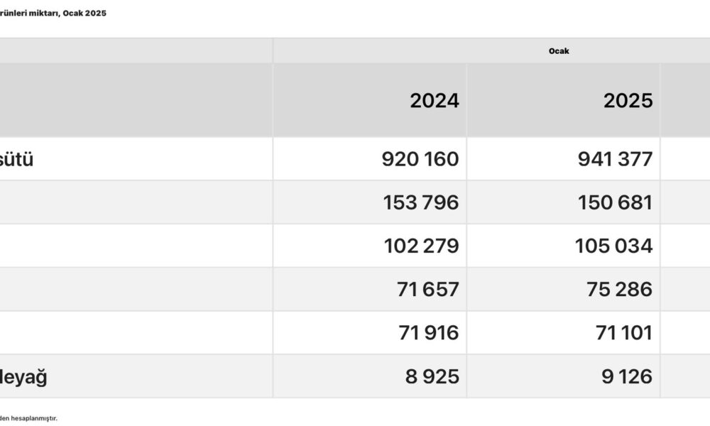Image resolution: width=710 pixels, height=426 pixels.
Task: Select the cell showing 150 681
Action: 615,202
